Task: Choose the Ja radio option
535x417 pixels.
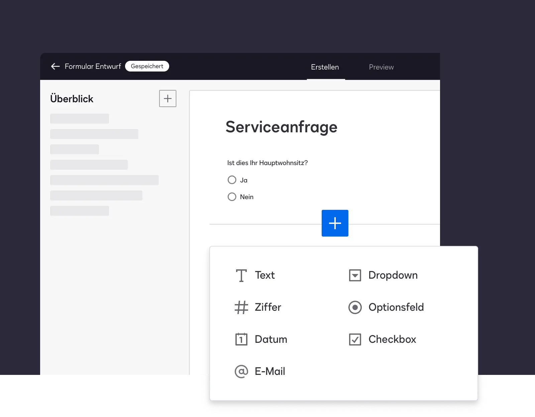Action: pos(232,180)
